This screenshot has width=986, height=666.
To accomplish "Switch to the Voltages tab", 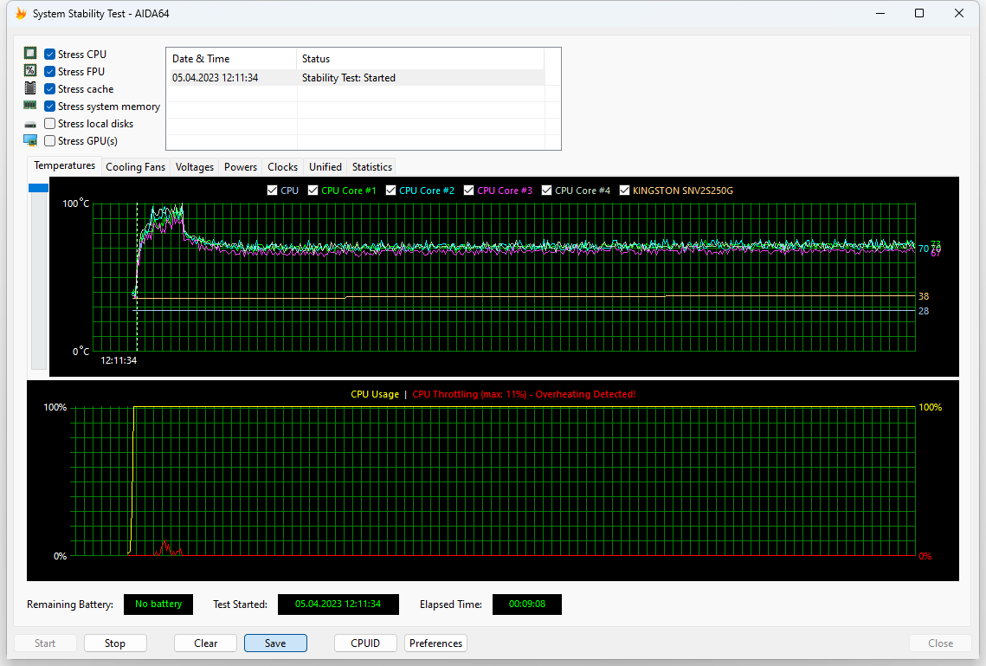I will (194, 166).
